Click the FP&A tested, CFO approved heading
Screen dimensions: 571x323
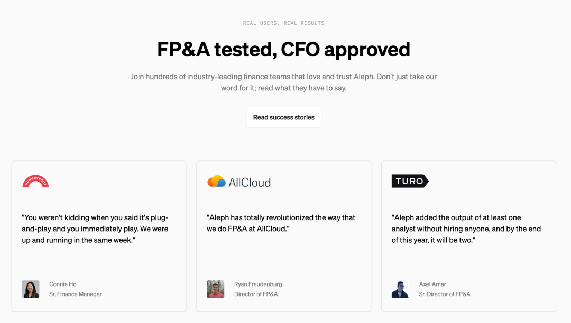pos(284,50)
